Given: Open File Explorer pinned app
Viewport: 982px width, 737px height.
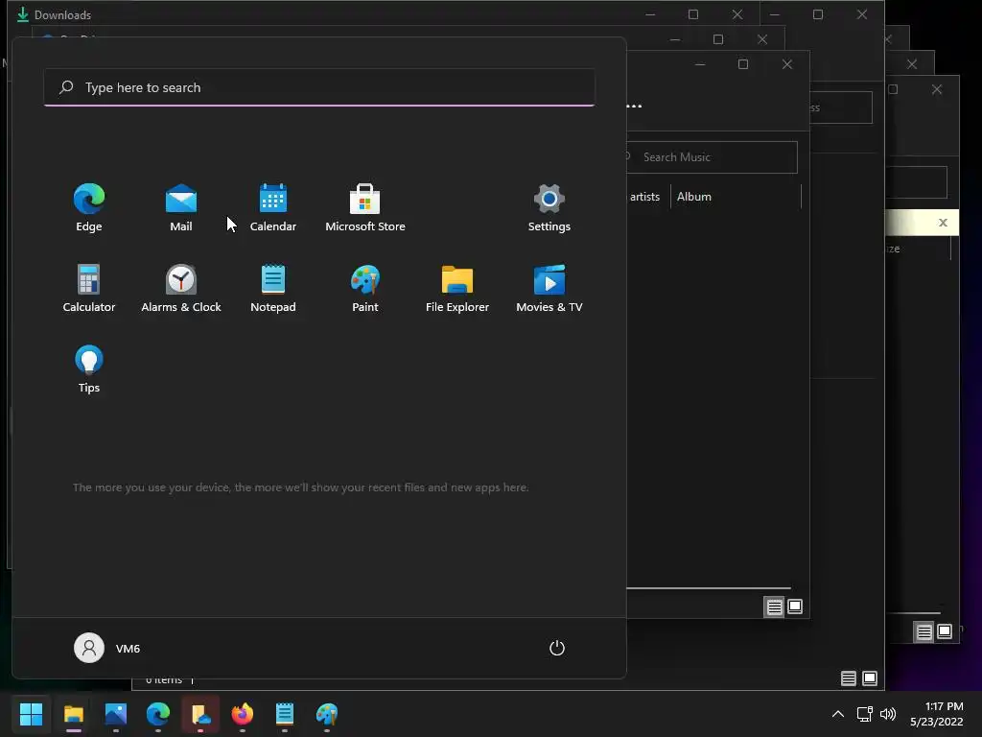Looking at the screenshot, I should [x=457, y=289].
